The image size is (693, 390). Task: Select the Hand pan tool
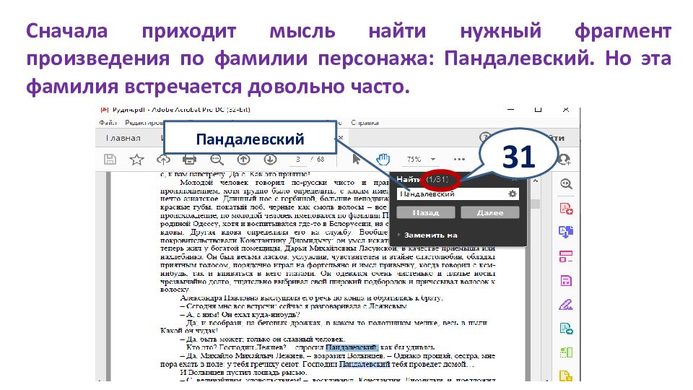[383, 159]
